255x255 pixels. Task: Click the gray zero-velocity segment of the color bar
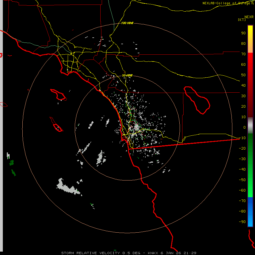point(250,126)
